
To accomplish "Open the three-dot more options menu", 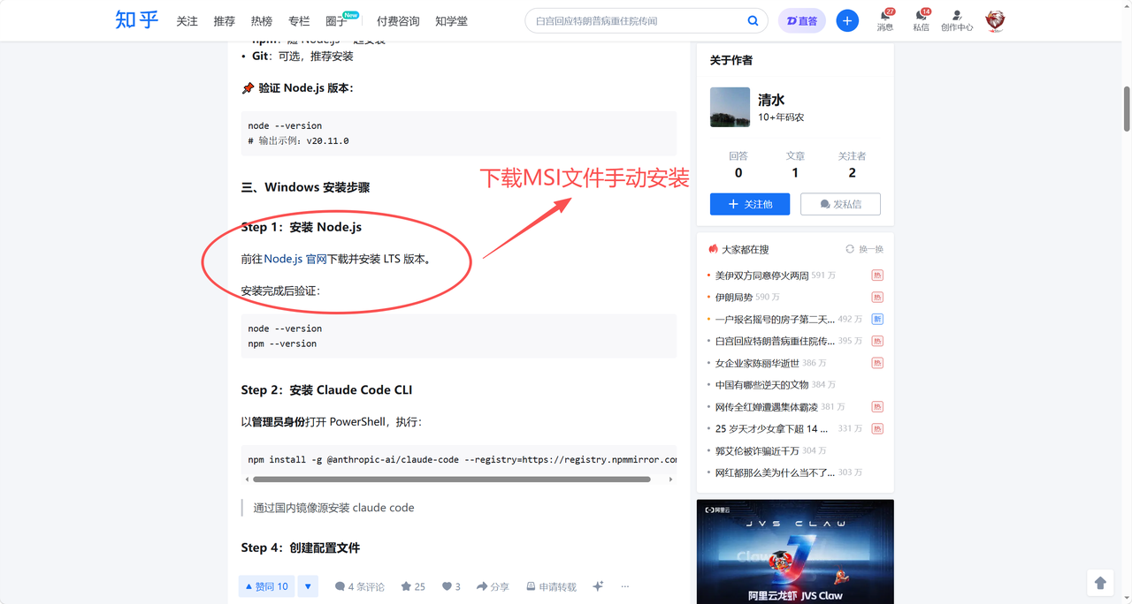I will (625, 586).
